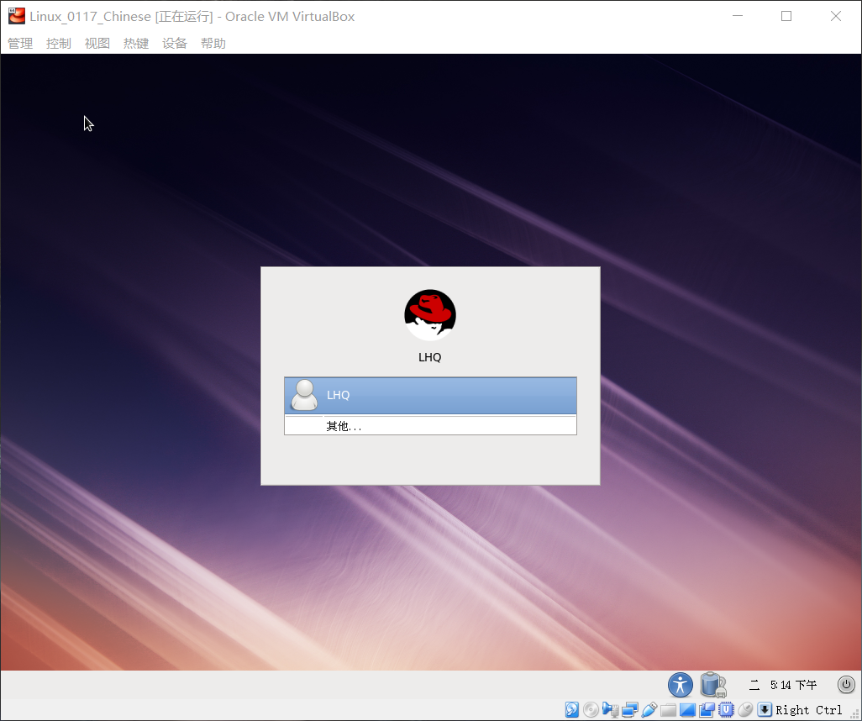
Task: Minimize the VirtualBox window
Action: (x=738, y=16)
